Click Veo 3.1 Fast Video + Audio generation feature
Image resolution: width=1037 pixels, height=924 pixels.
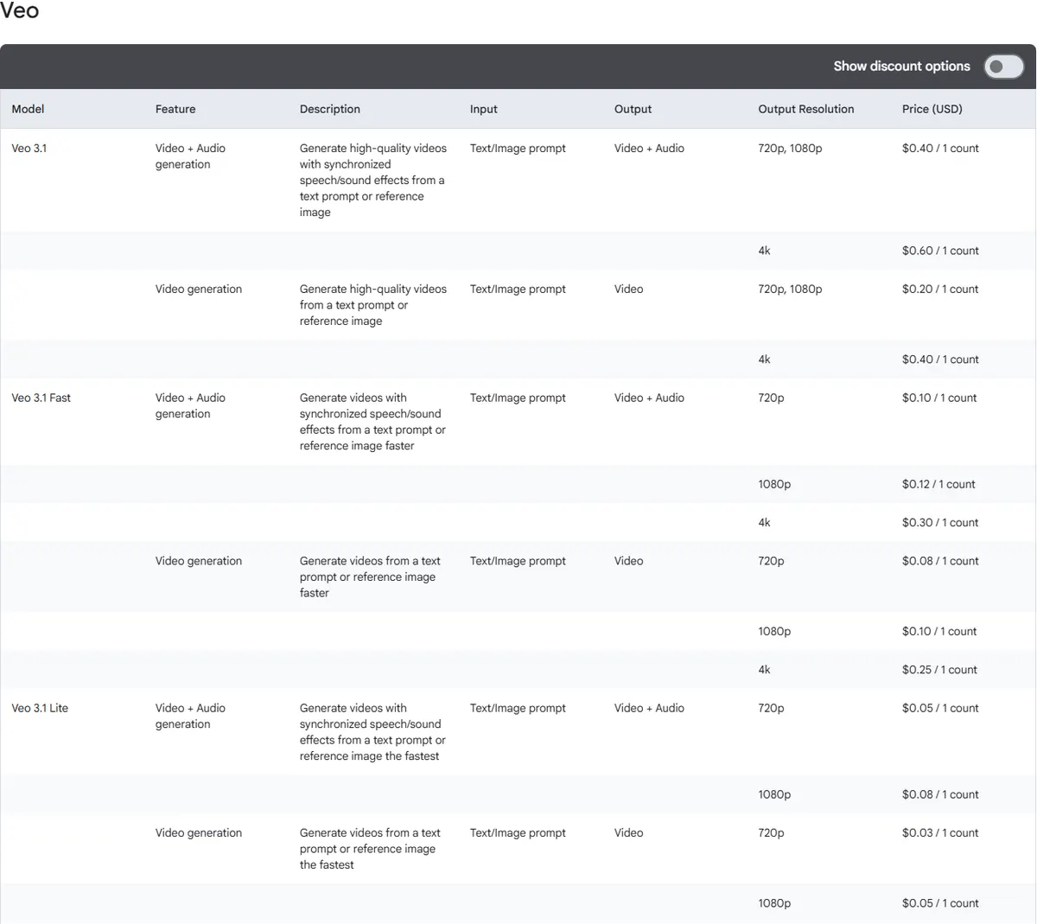[x=190, y=406]
